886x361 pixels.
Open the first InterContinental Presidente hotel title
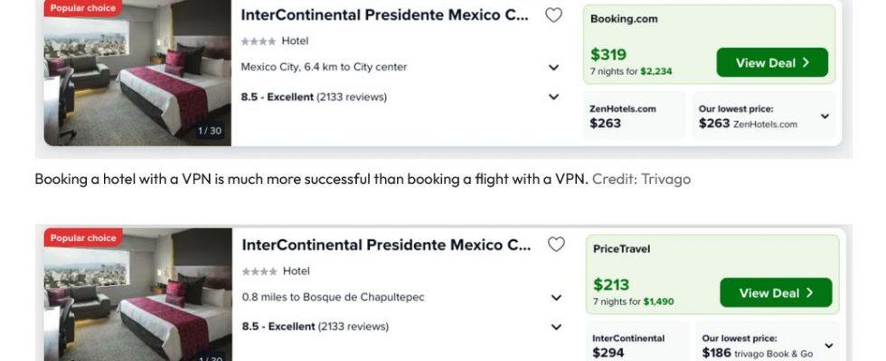click(x=384, y=15)
